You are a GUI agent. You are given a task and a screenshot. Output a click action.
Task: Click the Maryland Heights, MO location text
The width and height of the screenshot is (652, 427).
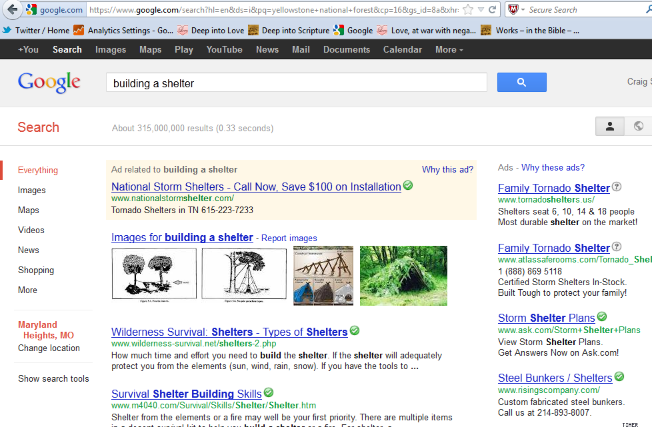click(46, 330)
